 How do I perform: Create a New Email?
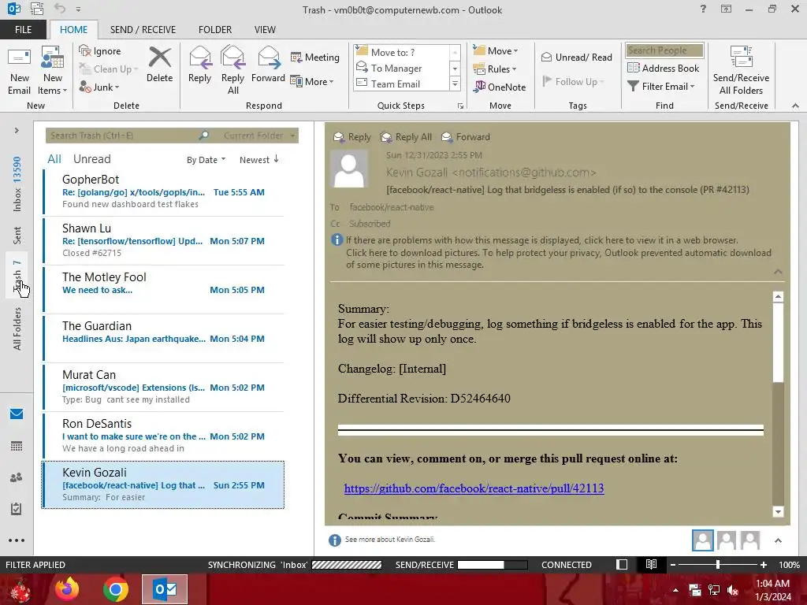click(x=19, y=71)
